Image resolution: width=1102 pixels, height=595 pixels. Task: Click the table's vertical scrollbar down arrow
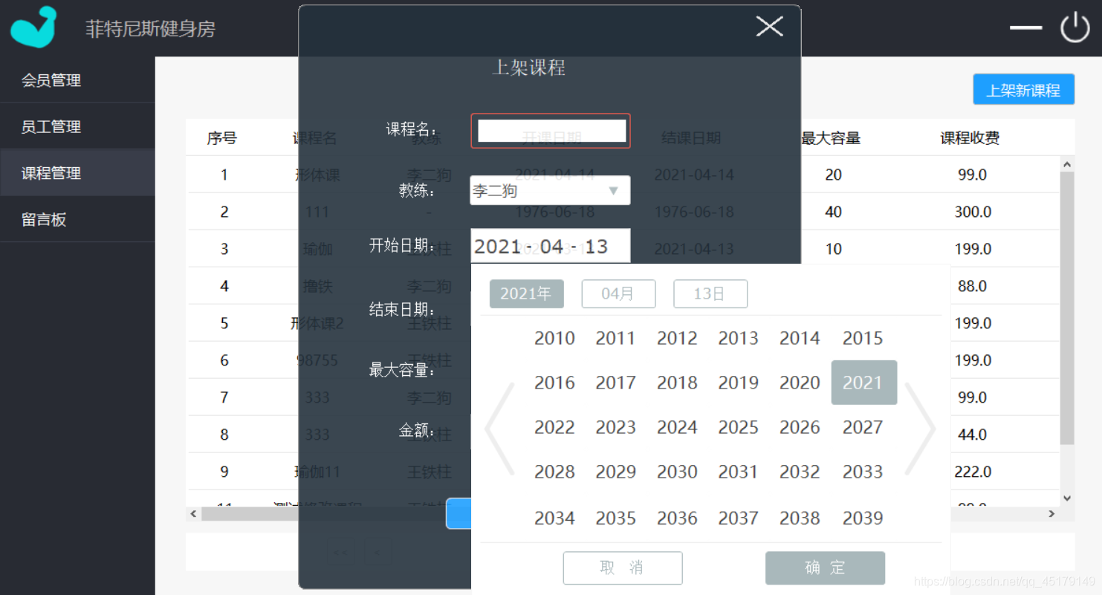coord(1067,498)
